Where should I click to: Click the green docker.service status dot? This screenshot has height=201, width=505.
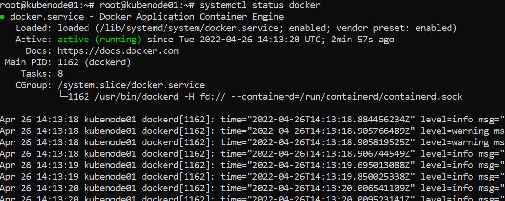[x=3, y=17]
